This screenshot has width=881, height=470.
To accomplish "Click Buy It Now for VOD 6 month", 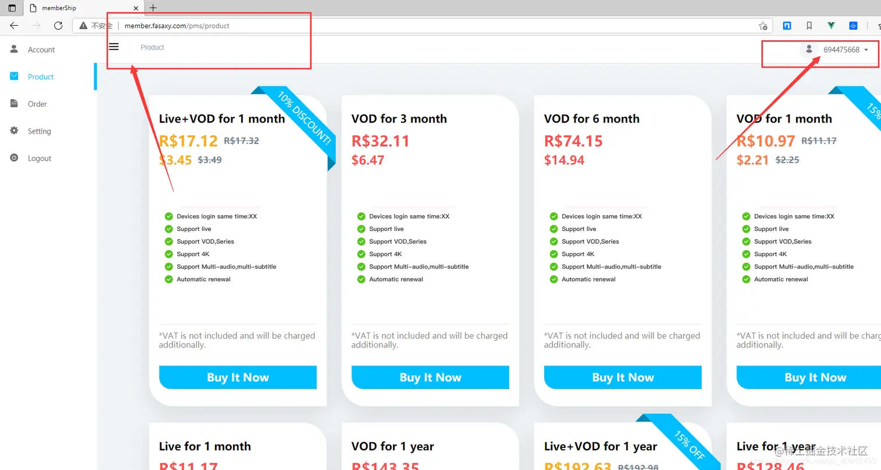I will click(623, 377).
